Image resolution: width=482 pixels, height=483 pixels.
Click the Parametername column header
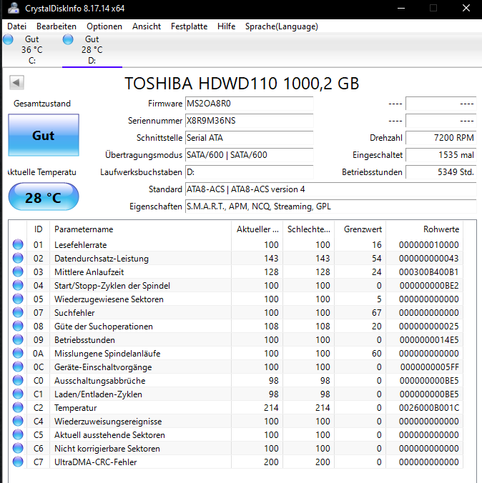(x=140, y=229)
